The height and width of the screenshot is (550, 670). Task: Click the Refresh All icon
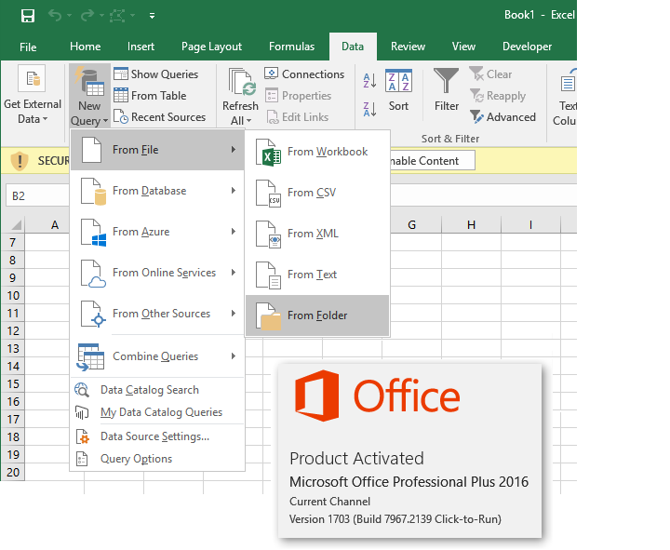241,81
